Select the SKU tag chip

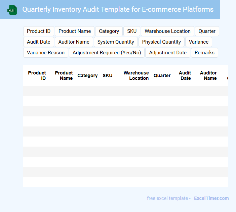click(x=132, y=31)
